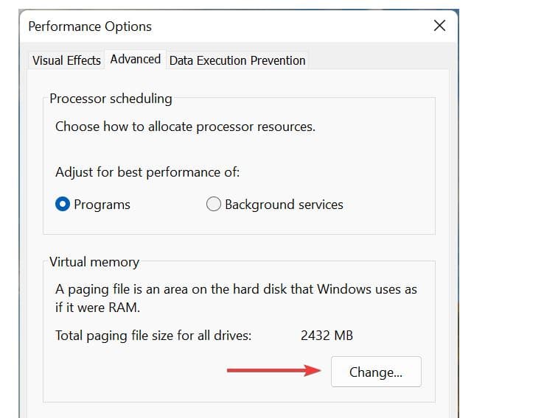Choose the Background services radio button circle

click(214, 205)
